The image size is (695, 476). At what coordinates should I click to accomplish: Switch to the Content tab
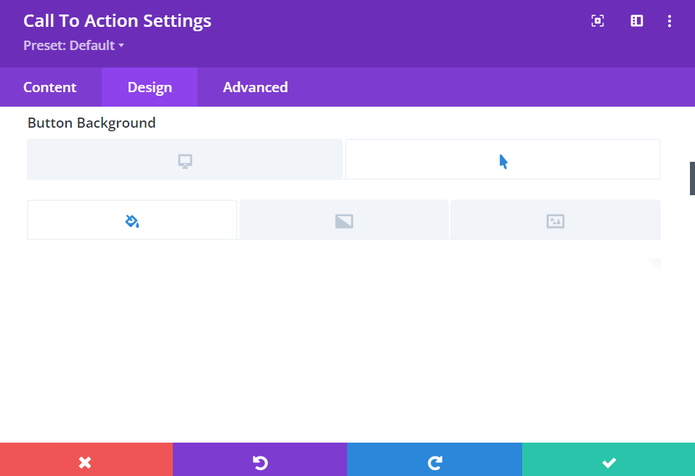click(x=50, y=87)
